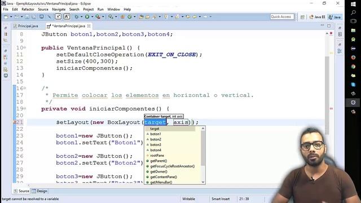This screenshot has width=361, height=203.
Task: Click the Quick Access search field
Action: [x=282, y=17]
